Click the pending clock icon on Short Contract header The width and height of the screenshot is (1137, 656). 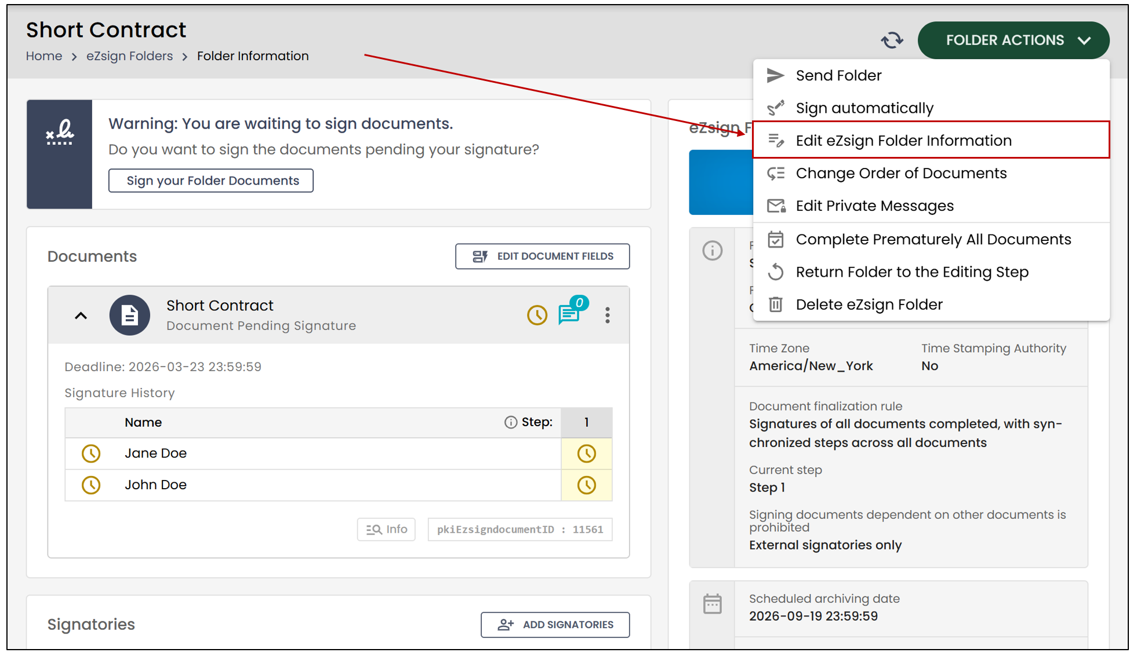[537, 315]
